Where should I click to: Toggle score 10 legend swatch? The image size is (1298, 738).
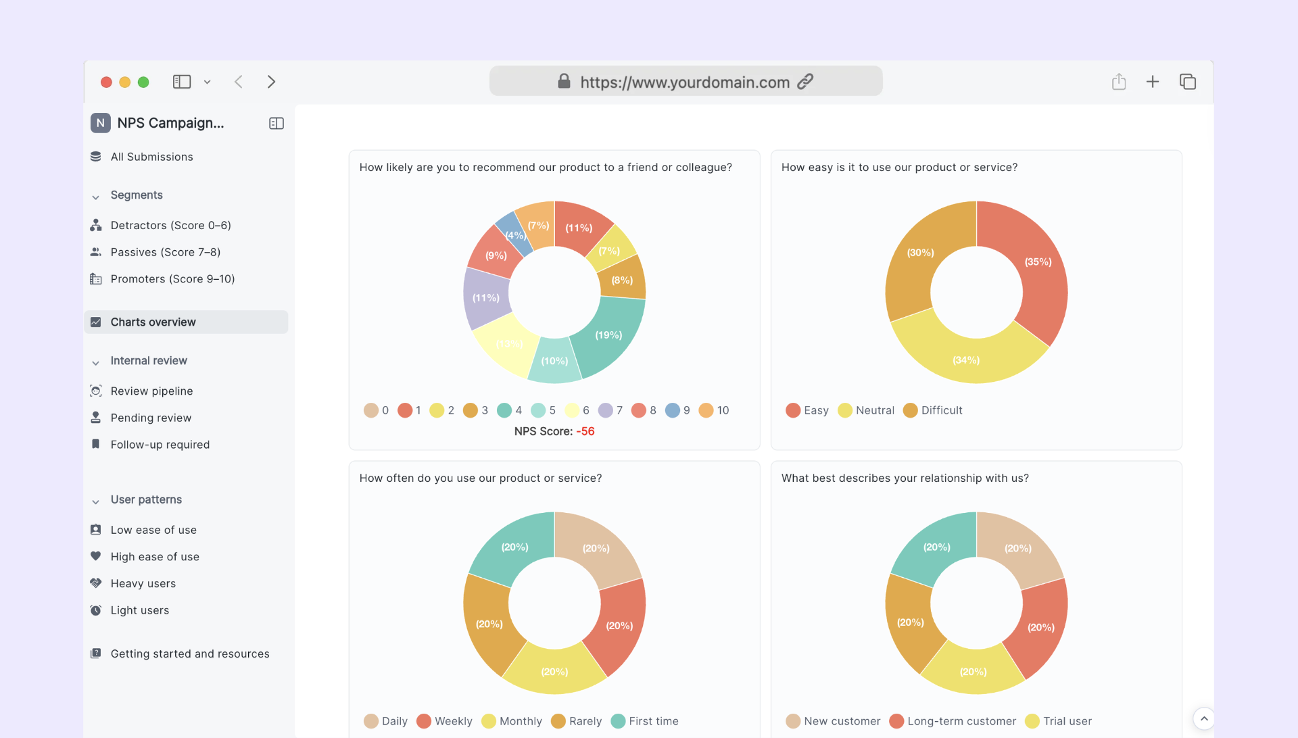click(706, 410)
